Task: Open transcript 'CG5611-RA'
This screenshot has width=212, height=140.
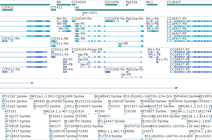Action: [x=60, y=44]
